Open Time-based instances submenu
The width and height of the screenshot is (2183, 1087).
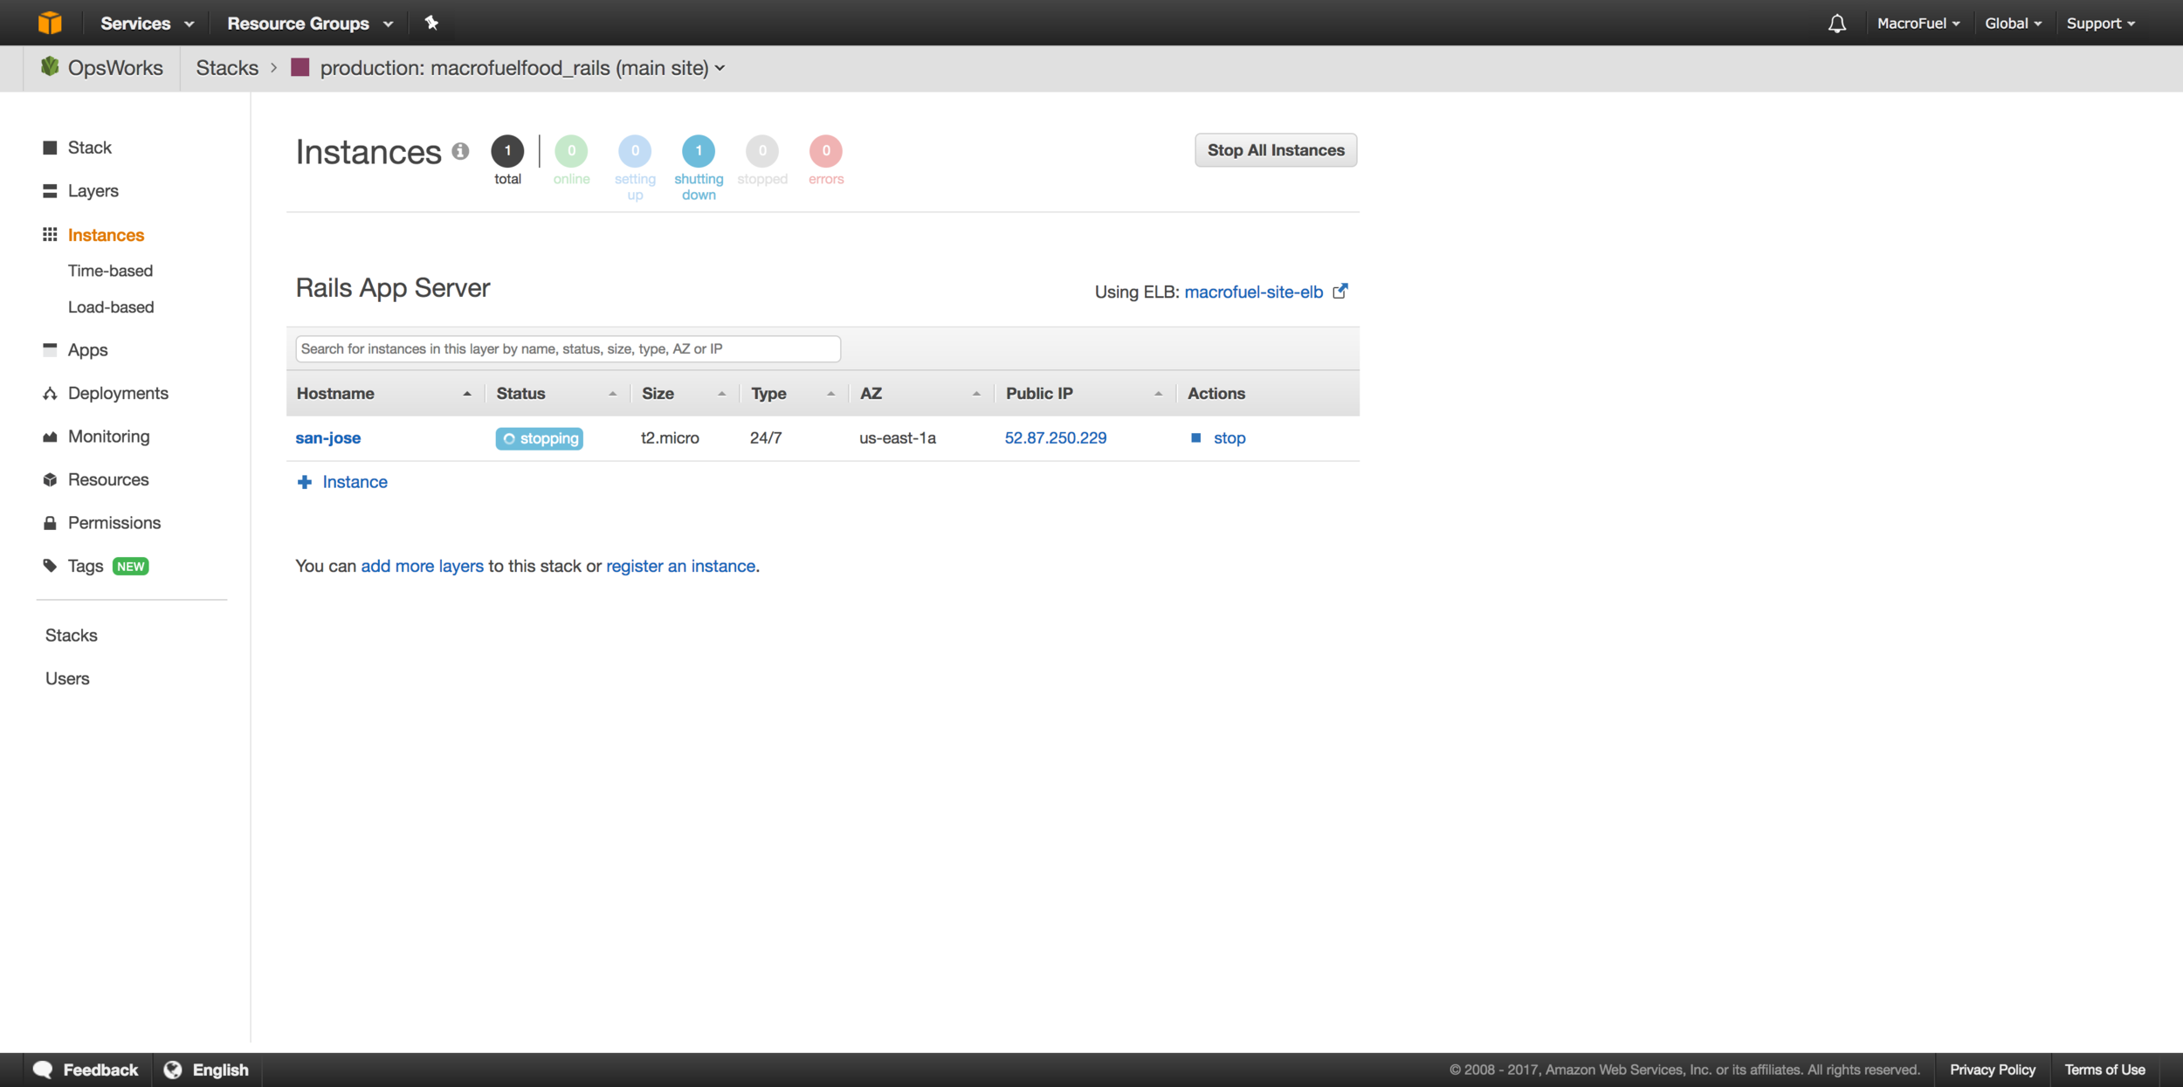pos(110,271)
